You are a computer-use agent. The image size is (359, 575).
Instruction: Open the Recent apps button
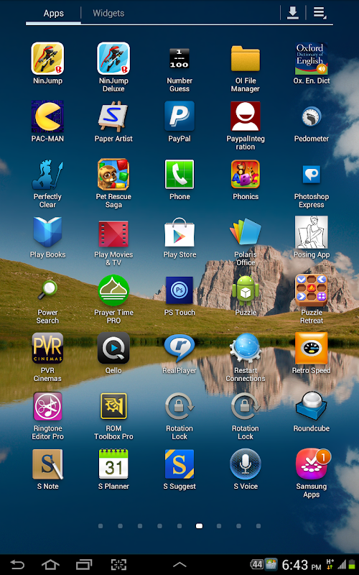(84, 564)
